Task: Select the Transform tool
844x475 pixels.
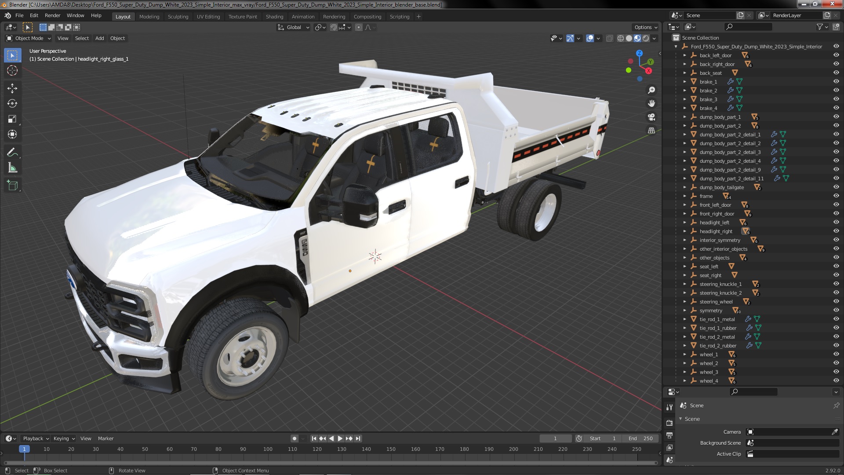Action: [x=12, y=134]
